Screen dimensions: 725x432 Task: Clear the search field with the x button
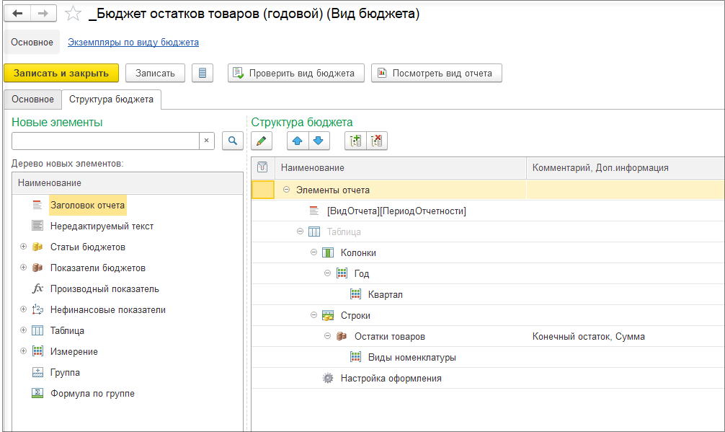206,141
